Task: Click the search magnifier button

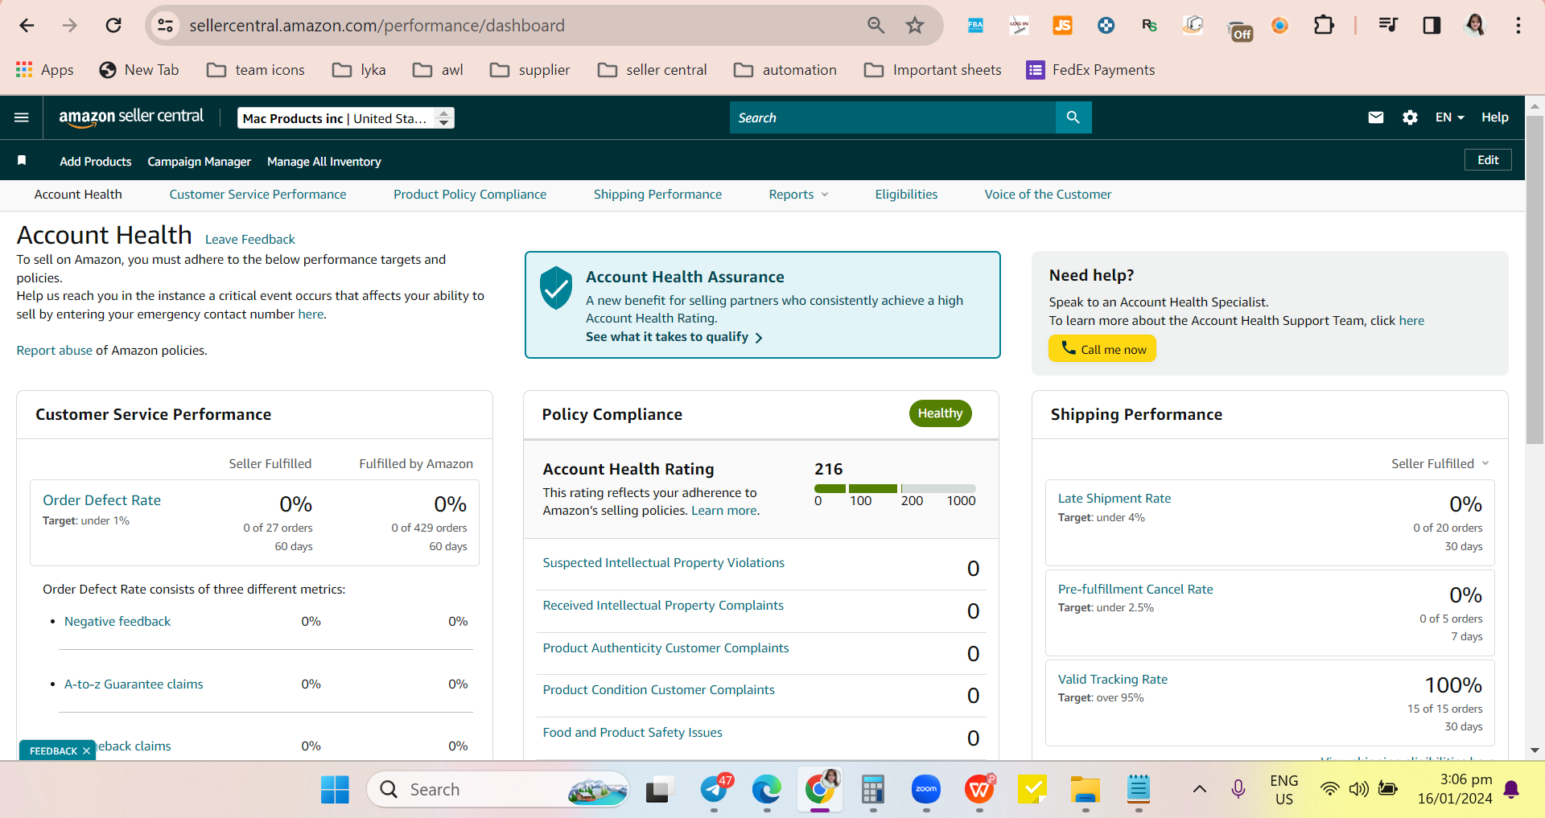Action: pyautogui.click(x=1073, y=117)
